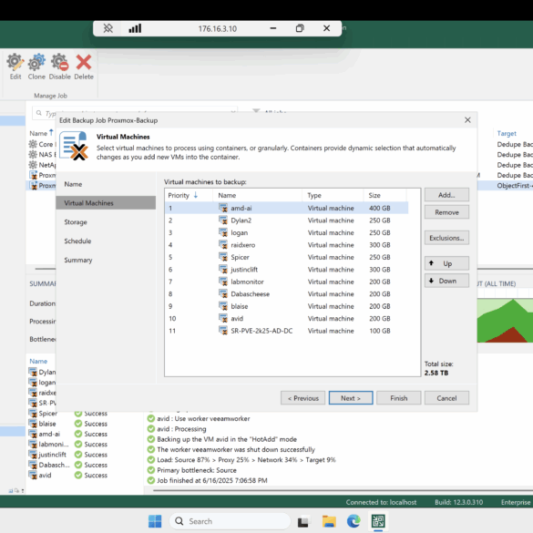This screenshot has width=533, height=533.
Task: Select '400 GB' size cell for amd-ai
Action: [380, 208]
